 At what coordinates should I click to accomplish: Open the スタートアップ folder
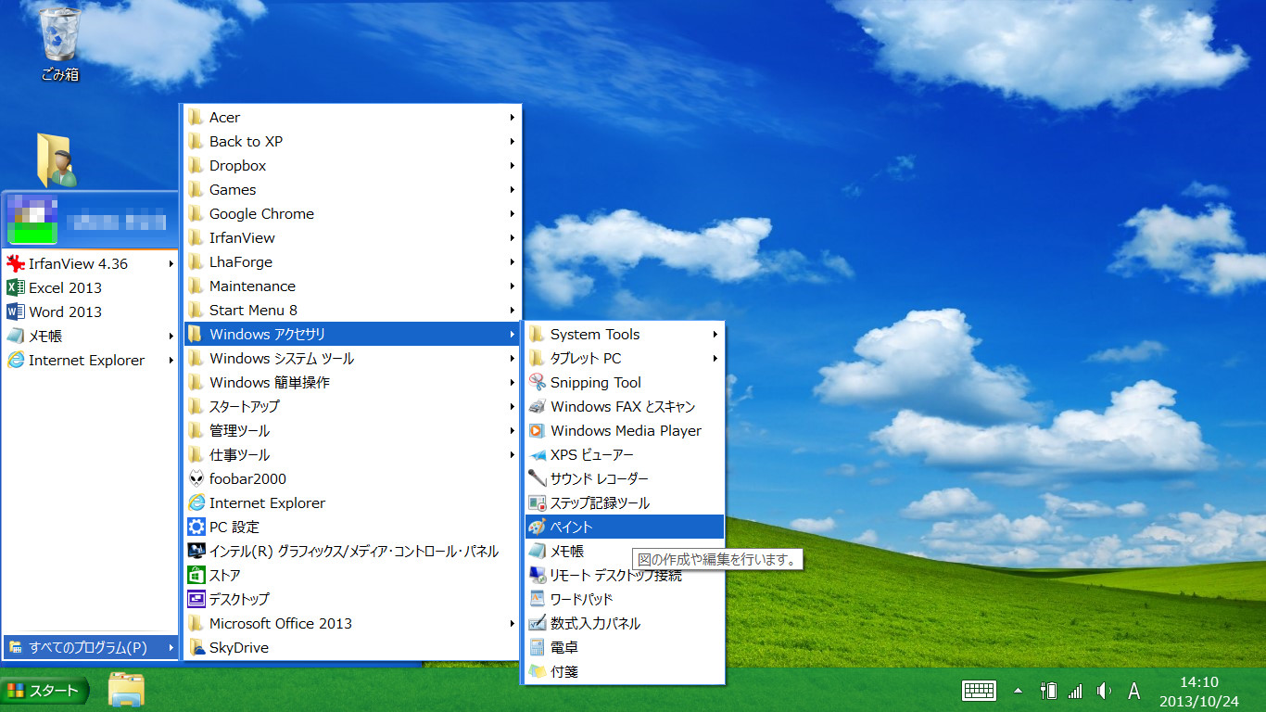click(352, 406)
